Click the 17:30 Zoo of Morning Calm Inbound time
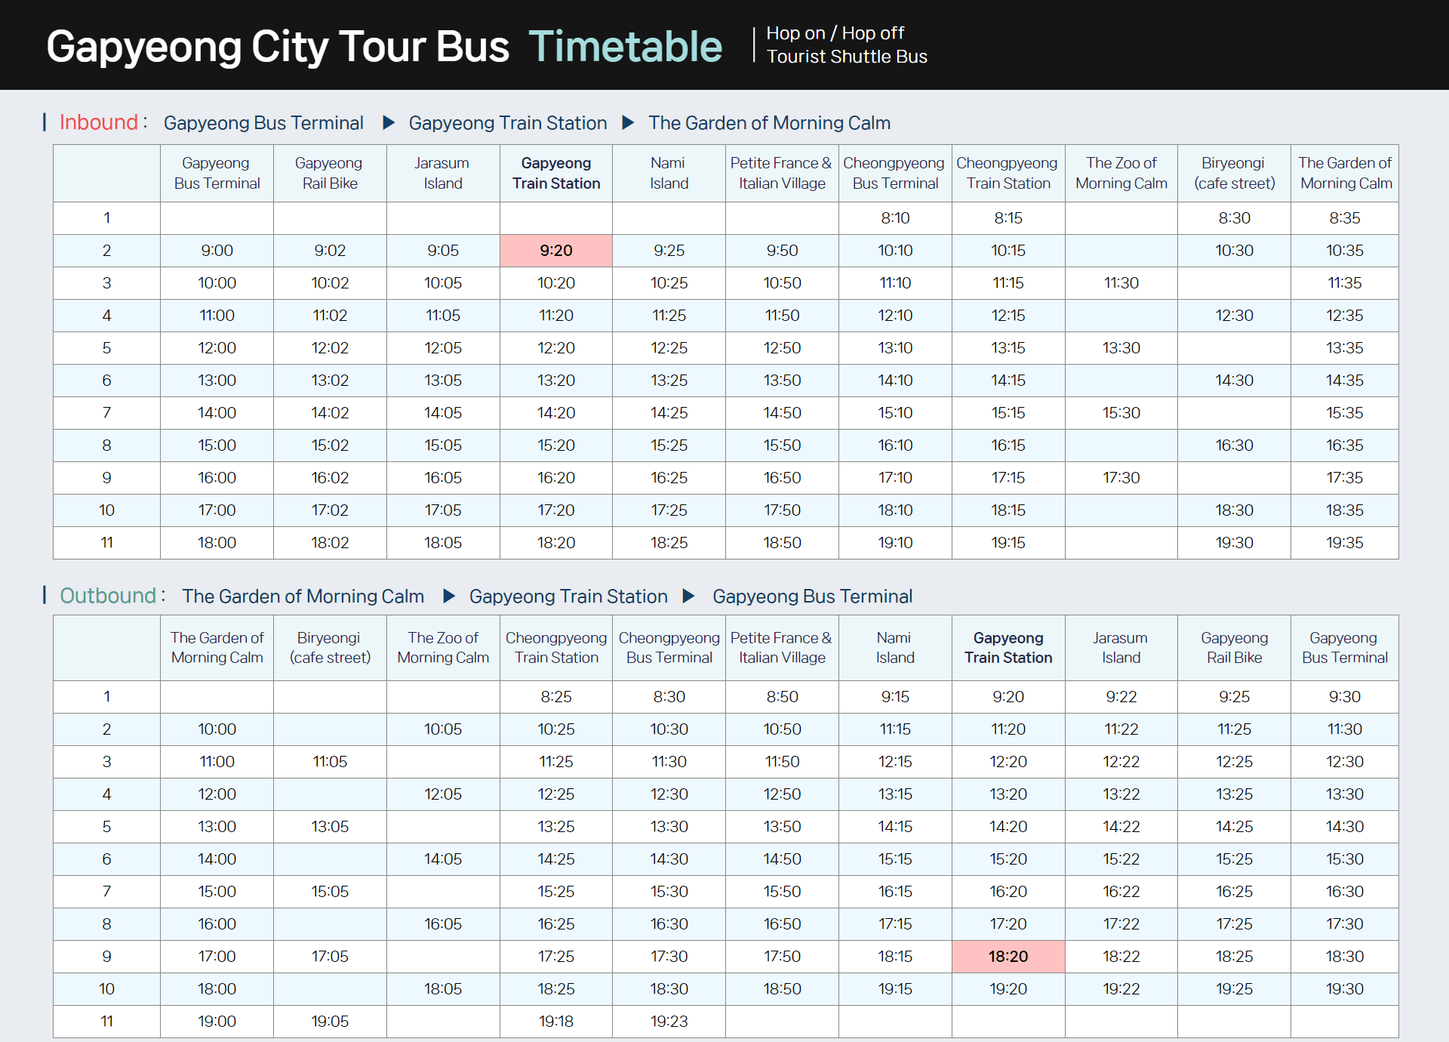The height and width of the screenshot is (1042, 1449). click(x=1121, y=478)
